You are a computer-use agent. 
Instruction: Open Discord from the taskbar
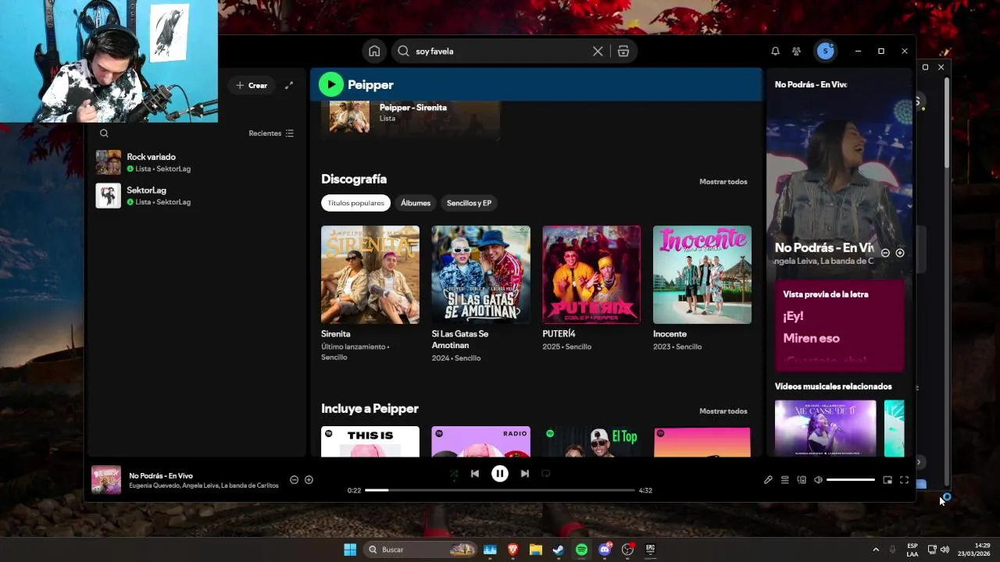coord(605,550)
